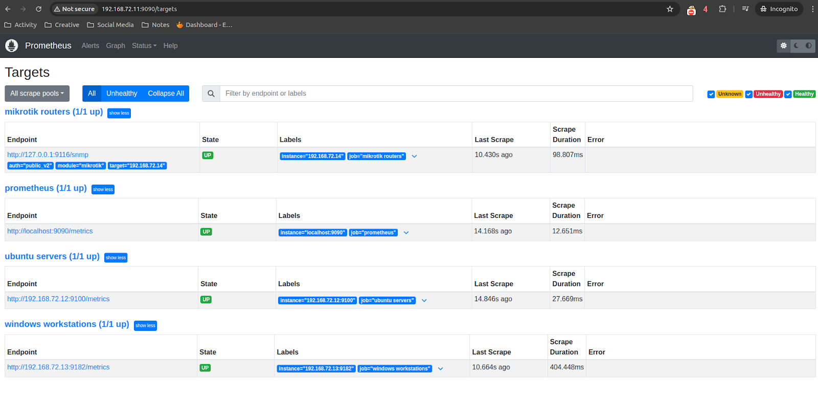Viewport: 818px width, 403px height.
Task: Click the 98.807ms scrape duration value
Action: click(x=567, y=154)
